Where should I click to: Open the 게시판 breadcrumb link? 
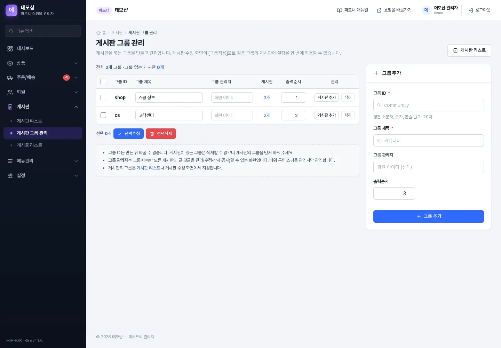(x=117, y=33)
